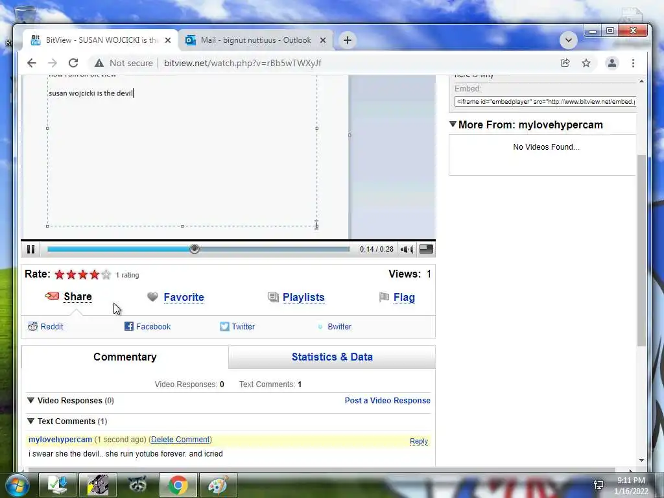Open the Paint palette taskbar app
The width and height of the screenshot is (664, 498).
pyautogui.click(x=218, y=485)
